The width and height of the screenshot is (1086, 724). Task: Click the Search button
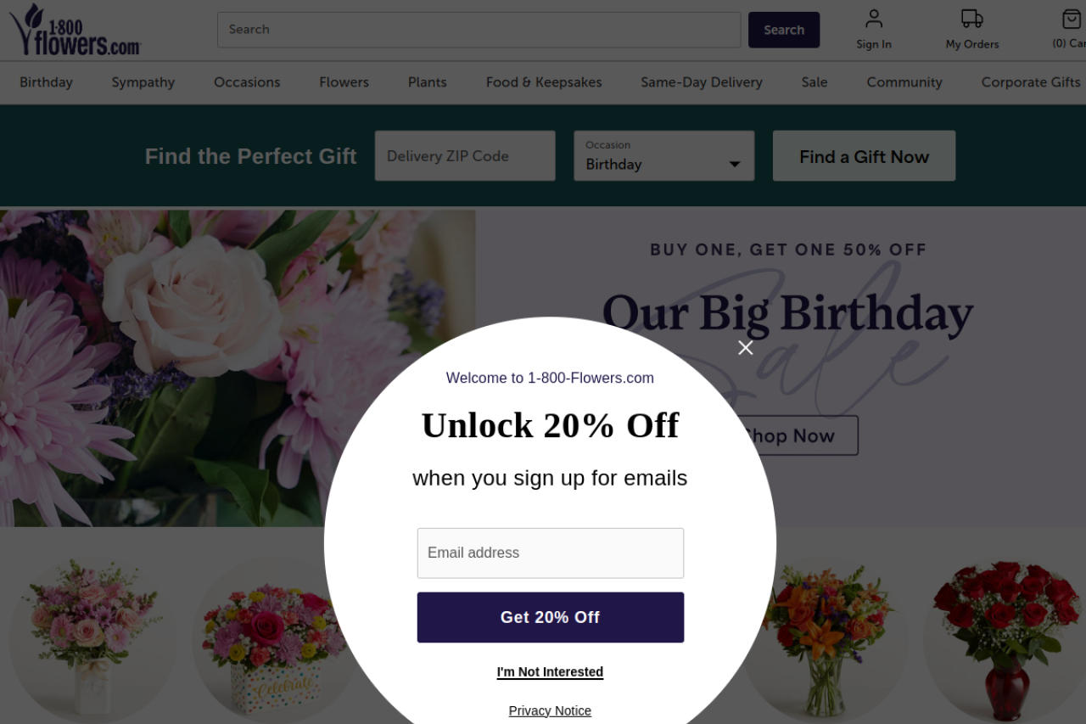tap(783, 30)
